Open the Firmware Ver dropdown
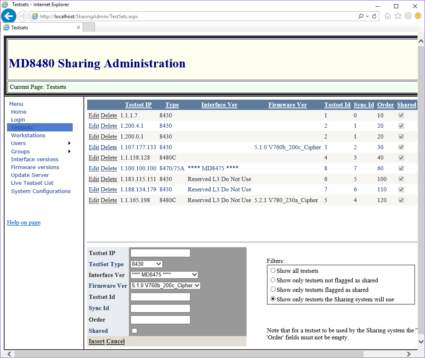 pos(166,286)
